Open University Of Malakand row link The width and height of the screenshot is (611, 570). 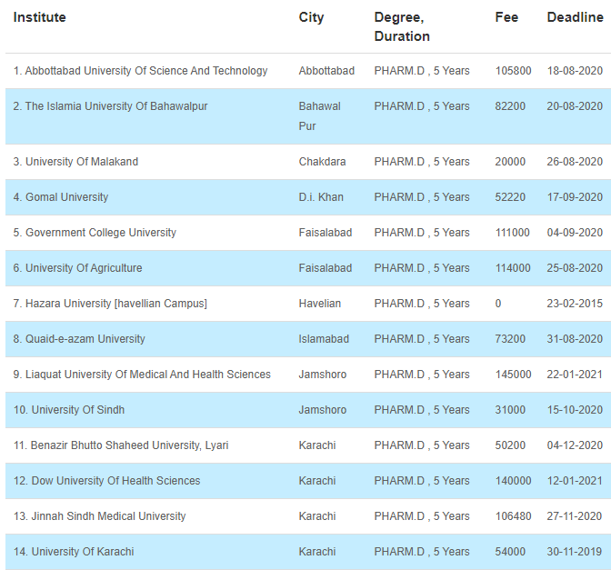82,161
